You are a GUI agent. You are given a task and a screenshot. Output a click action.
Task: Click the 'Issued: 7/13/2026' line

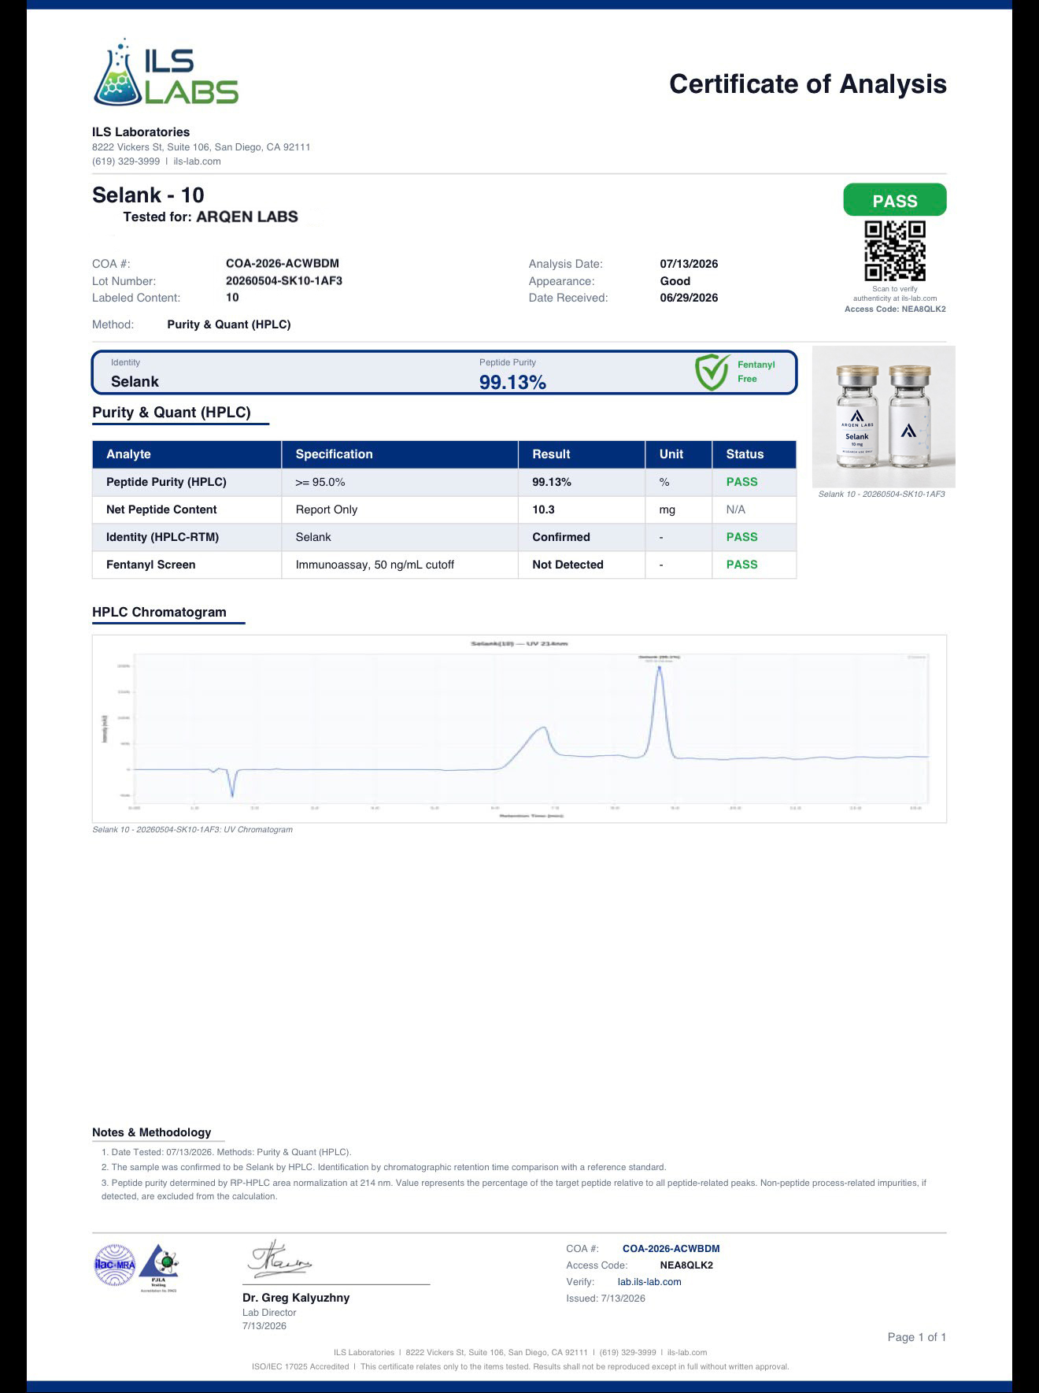tap(605, 1298)
